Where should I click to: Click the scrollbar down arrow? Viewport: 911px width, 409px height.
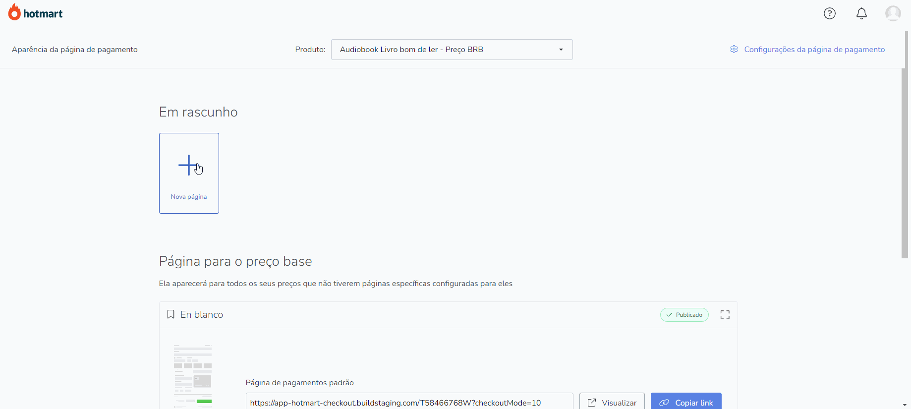[905, 405]
